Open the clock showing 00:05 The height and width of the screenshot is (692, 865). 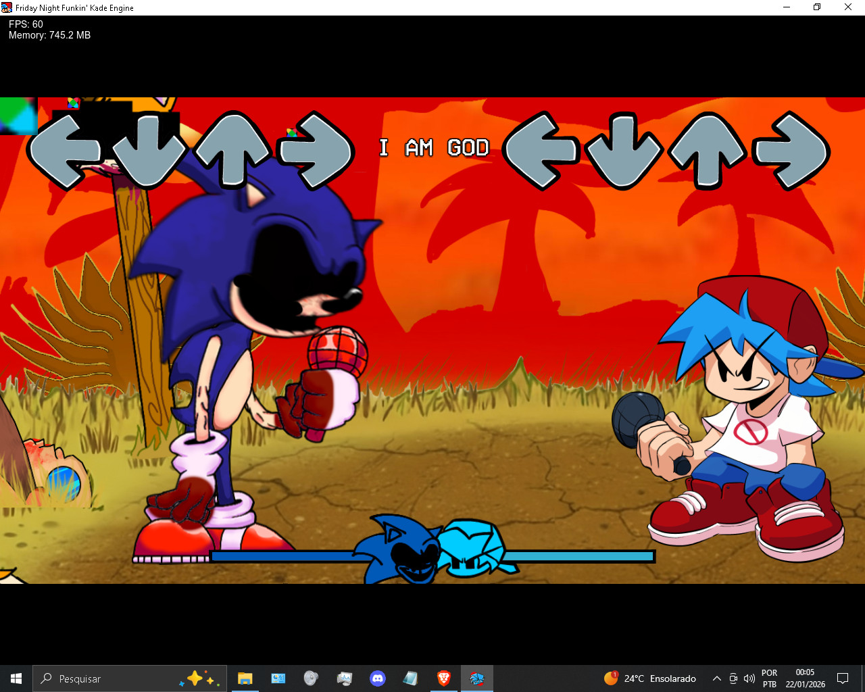pyautogui.click(x=805, y=678)
